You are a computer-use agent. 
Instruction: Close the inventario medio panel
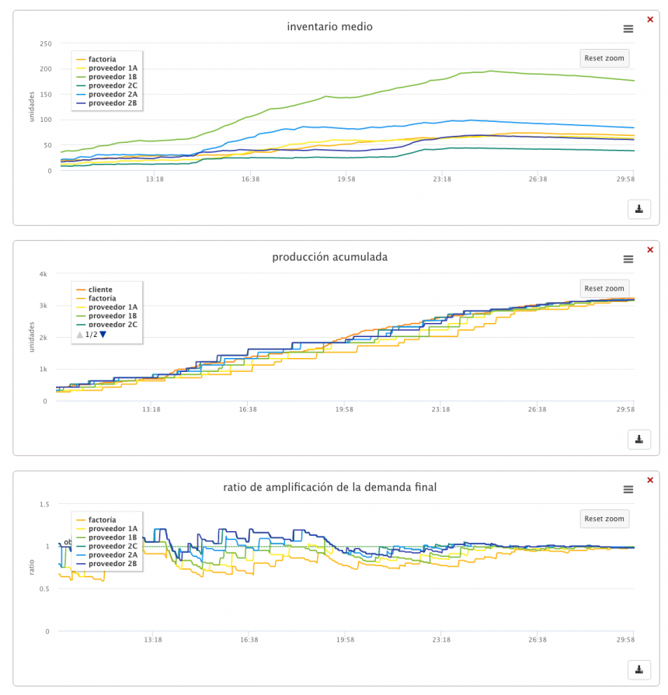[x=650, y=19]
